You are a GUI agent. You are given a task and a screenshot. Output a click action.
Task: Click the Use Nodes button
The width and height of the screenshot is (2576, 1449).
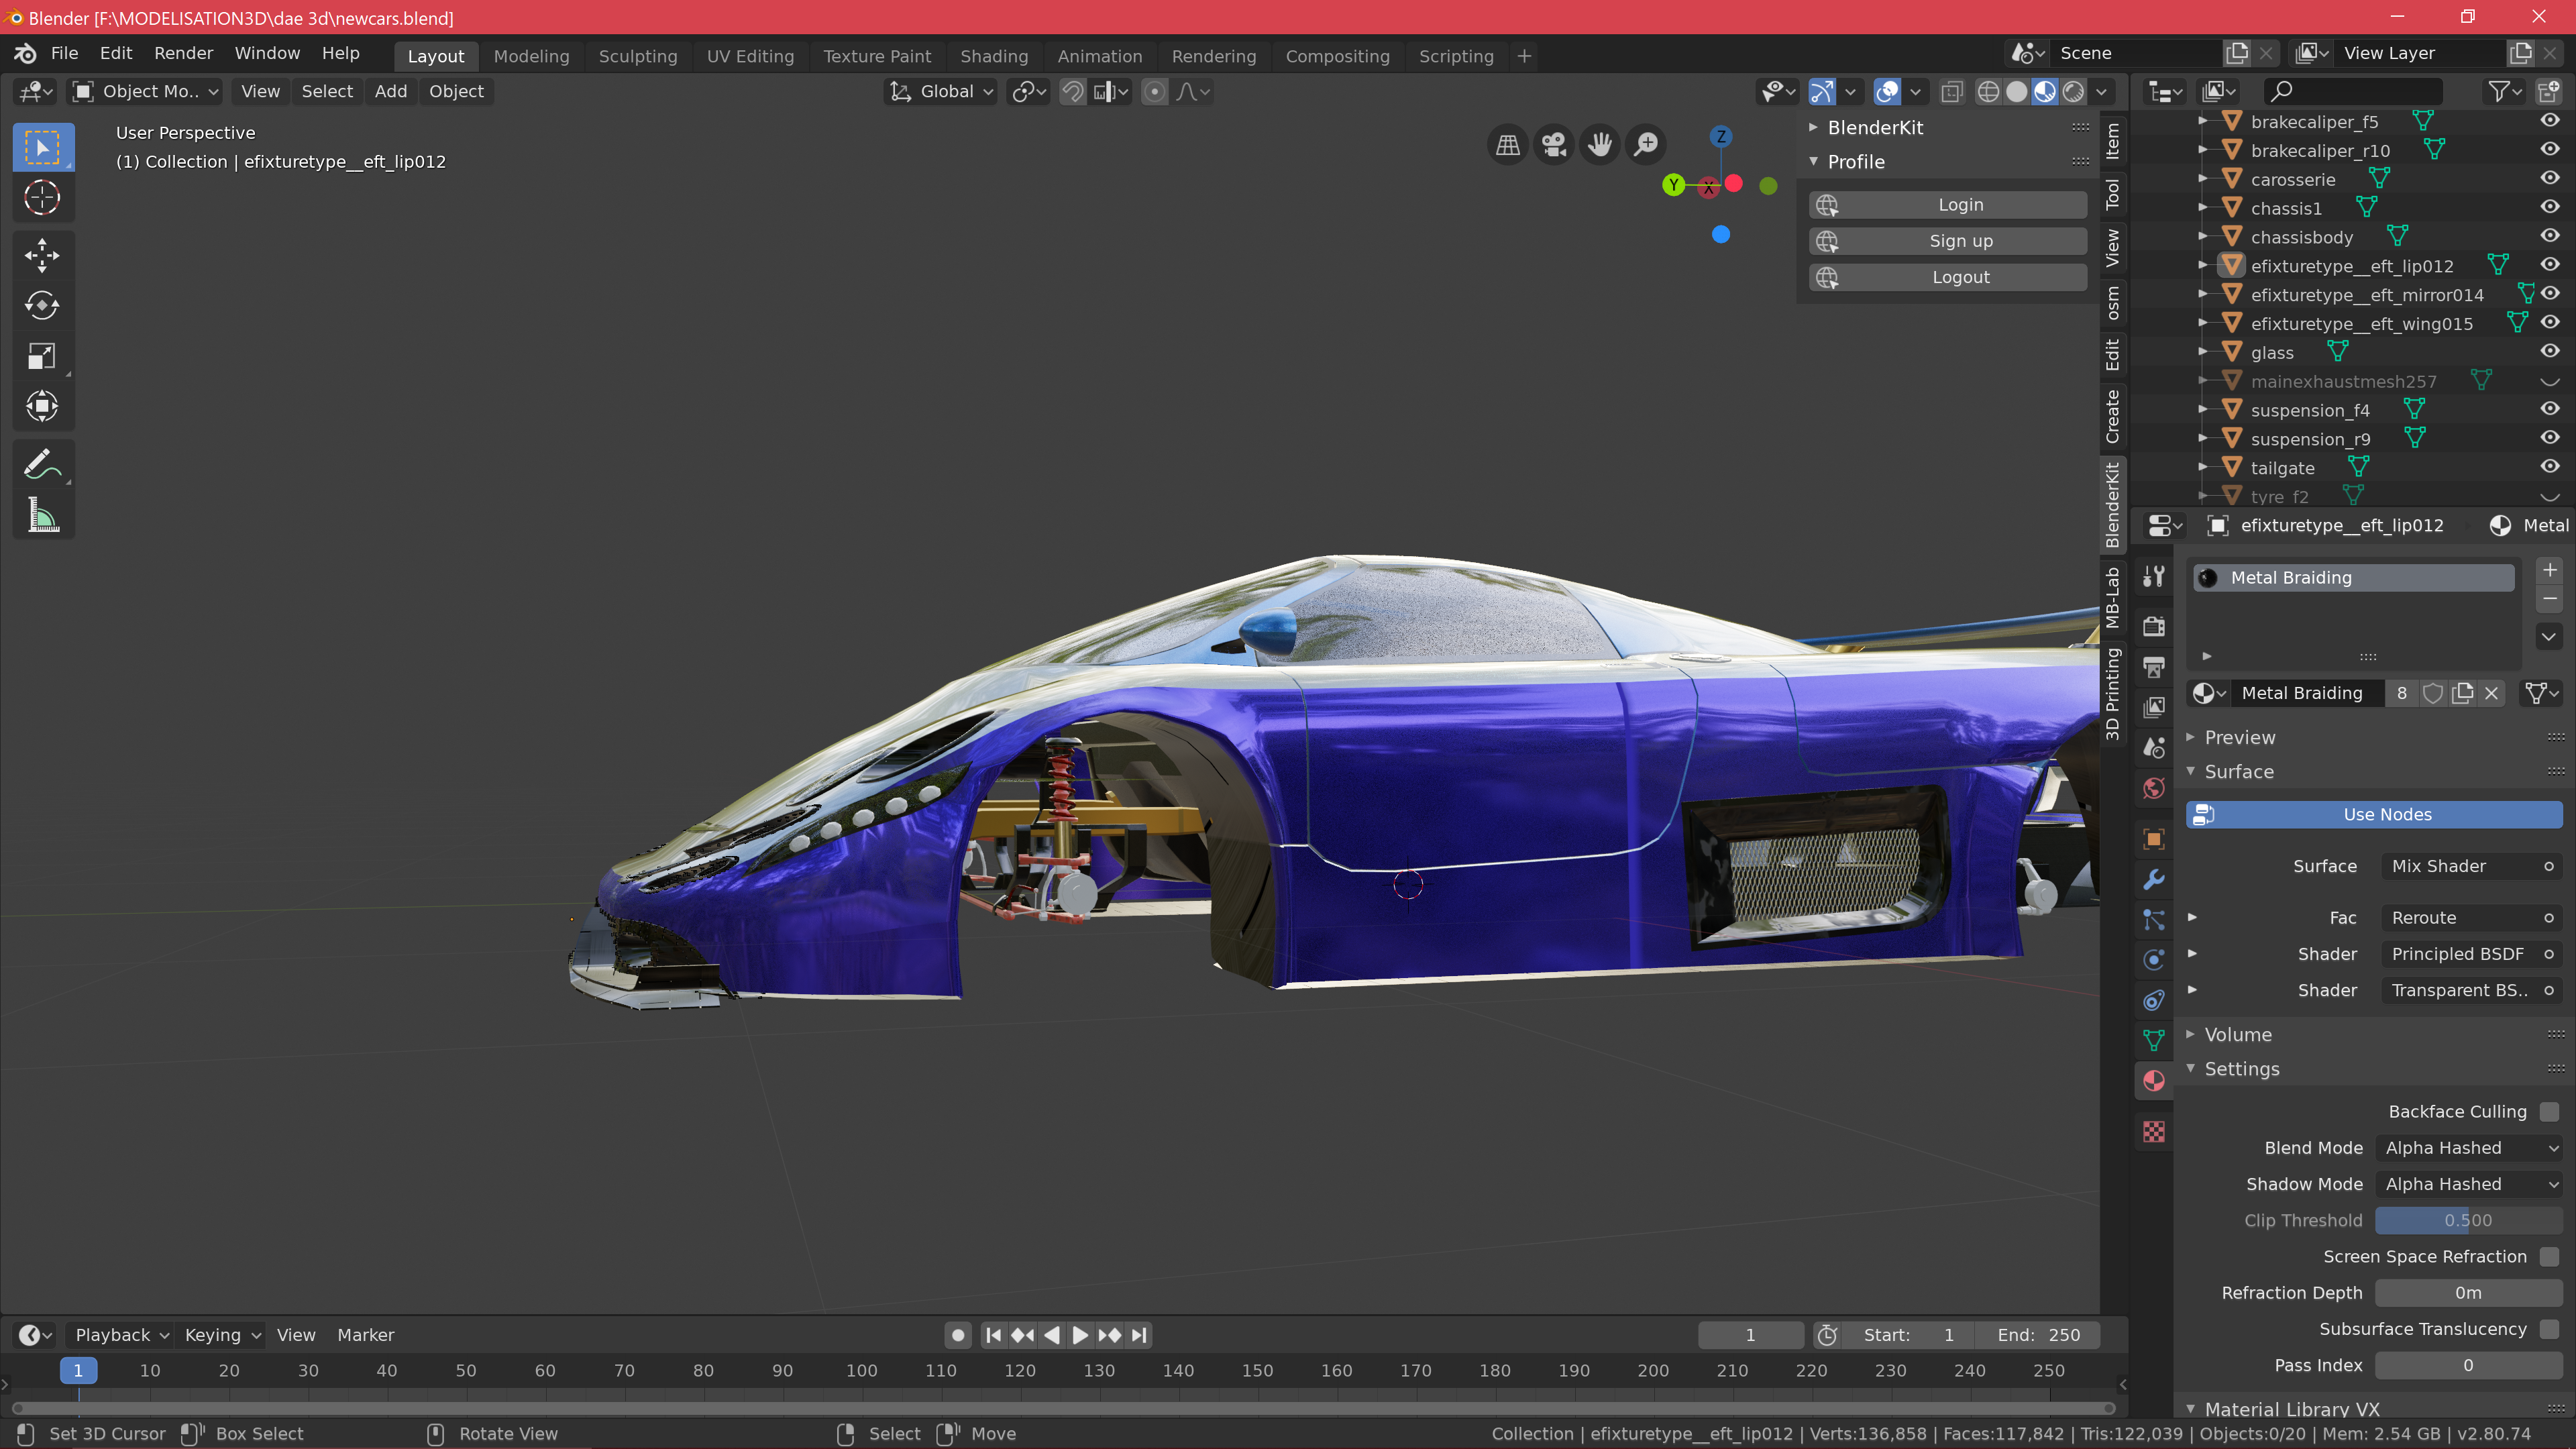[x=2374, y=815]
